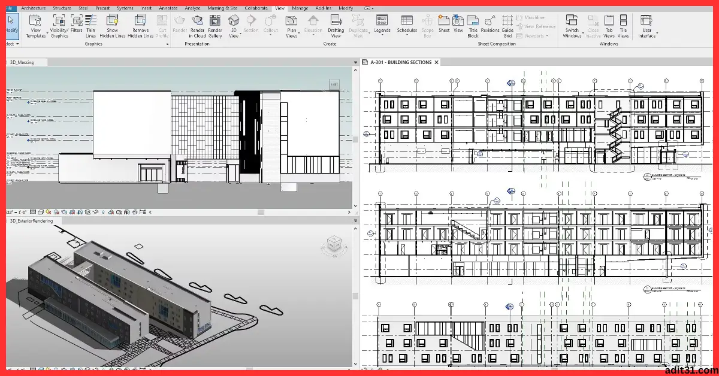
Task: Close the A-301 - BUILDING SECTIONS tab
Action: click(x=436, y=62)
